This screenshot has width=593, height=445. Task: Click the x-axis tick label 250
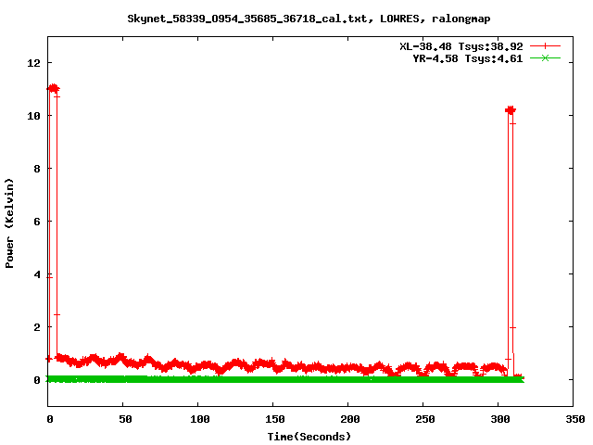pos(424,419)
